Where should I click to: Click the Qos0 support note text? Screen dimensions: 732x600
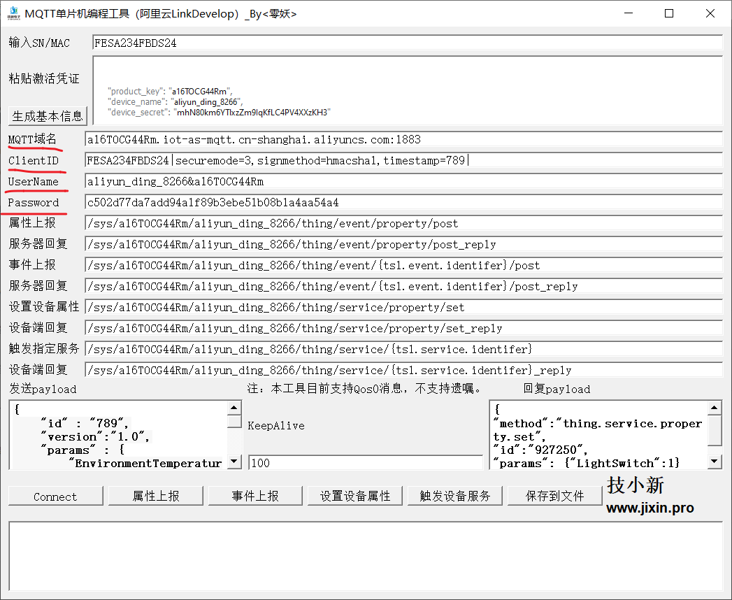point(364,389)
